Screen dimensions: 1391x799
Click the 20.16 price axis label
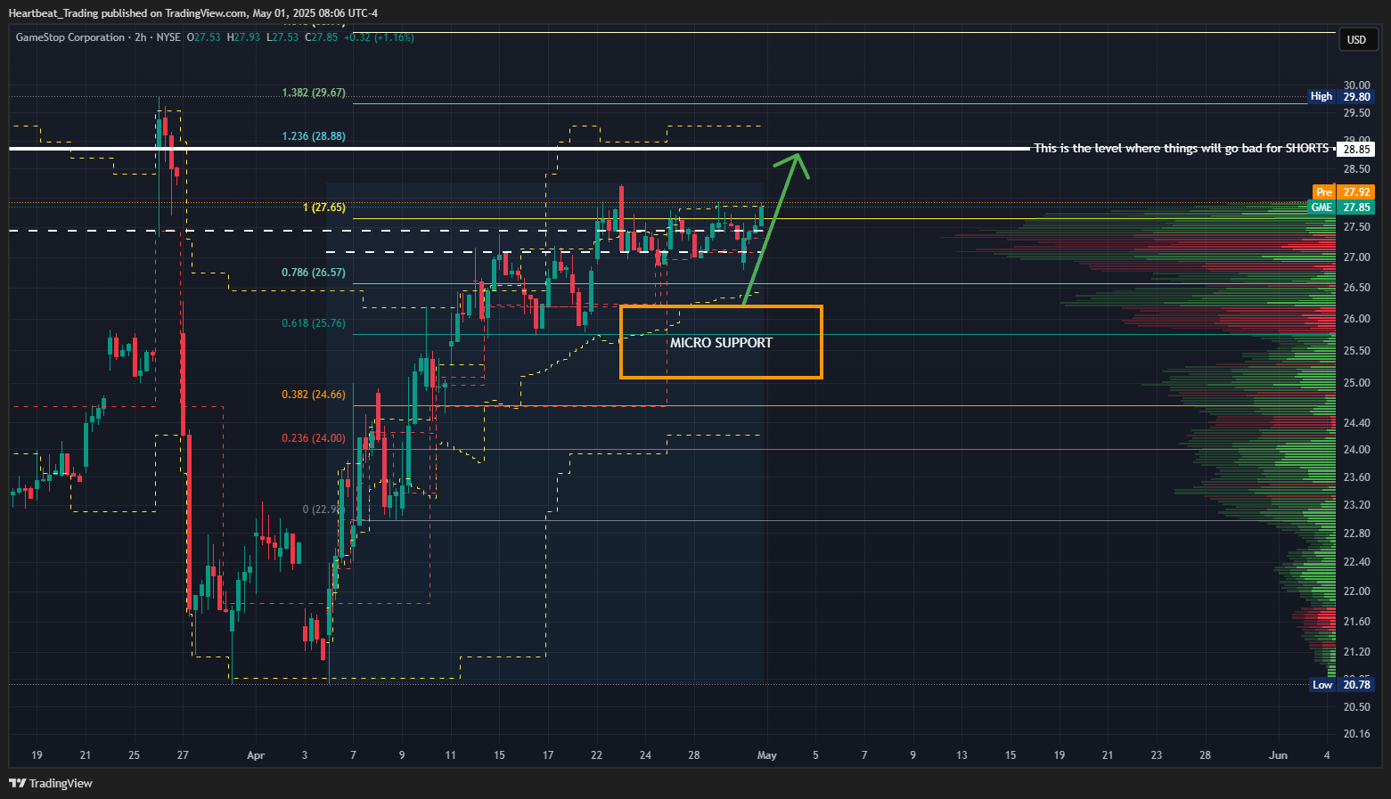pyautogui.click(x=1357, y=734)
